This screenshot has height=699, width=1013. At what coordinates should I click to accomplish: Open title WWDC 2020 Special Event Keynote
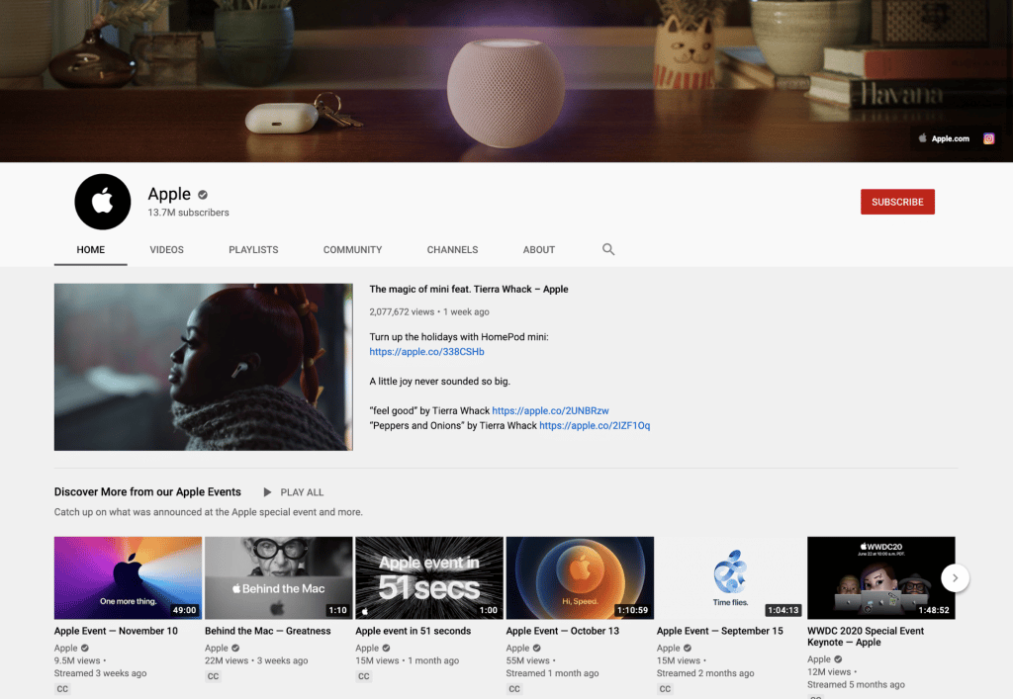point(866,637)
